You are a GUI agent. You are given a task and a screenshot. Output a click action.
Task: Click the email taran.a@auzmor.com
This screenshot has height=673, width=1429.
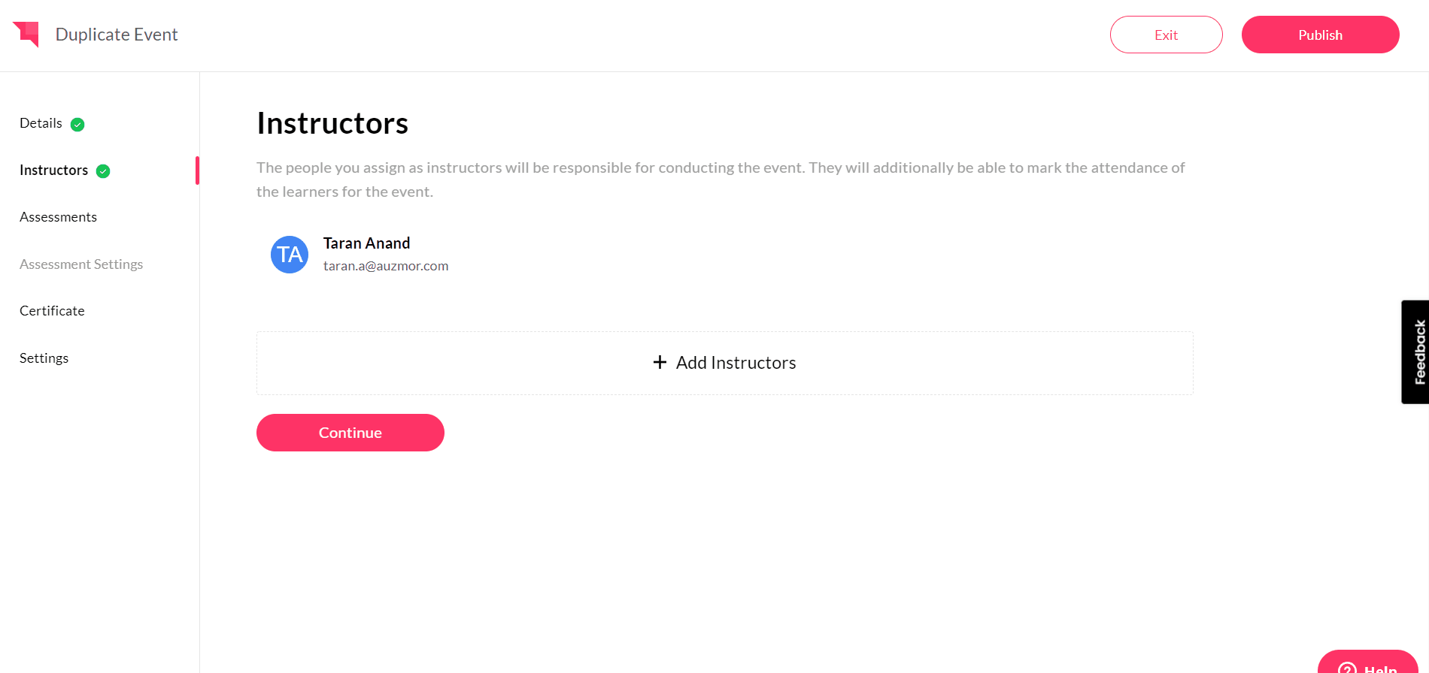coord(385,266)
